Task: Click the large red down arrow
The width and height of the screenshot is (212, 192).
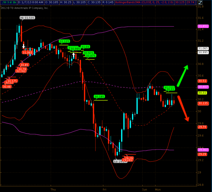Action: point(183,108)
